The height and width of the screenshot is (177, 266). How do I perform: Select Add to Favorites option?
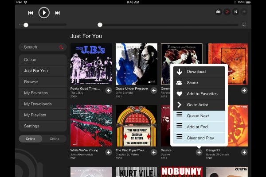point(199,94)
